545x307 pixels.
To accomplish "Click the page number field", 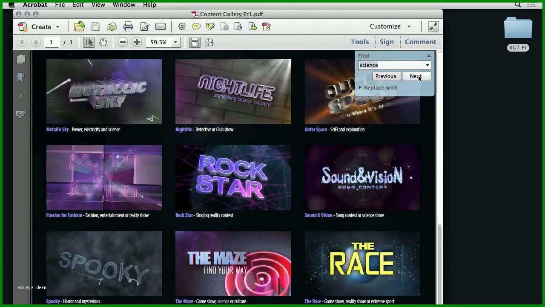I will pyautogui.click(x=52, y=42).
